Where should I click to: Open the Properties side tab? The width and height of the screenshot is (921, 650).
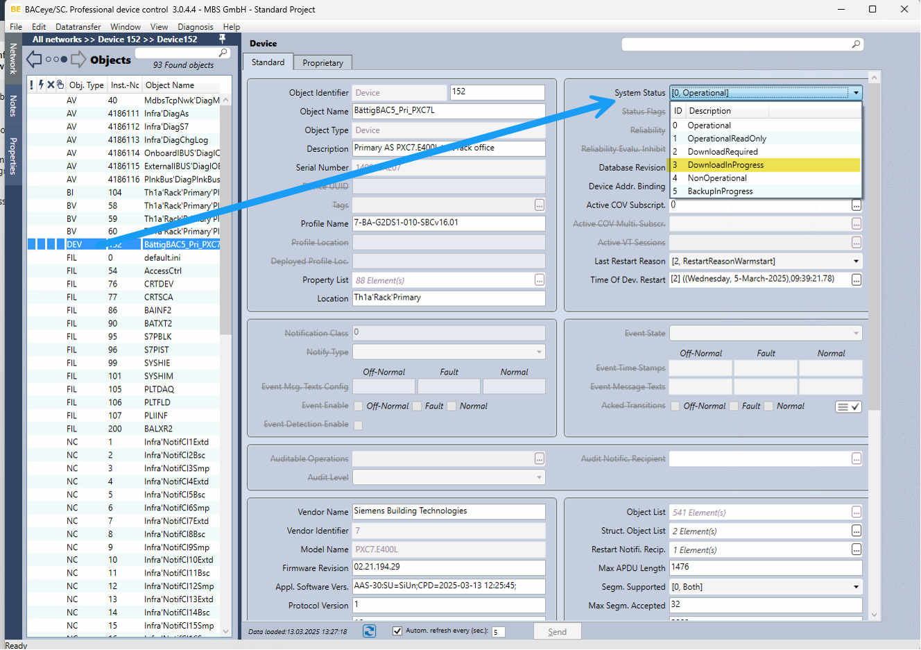pos(13,156)
